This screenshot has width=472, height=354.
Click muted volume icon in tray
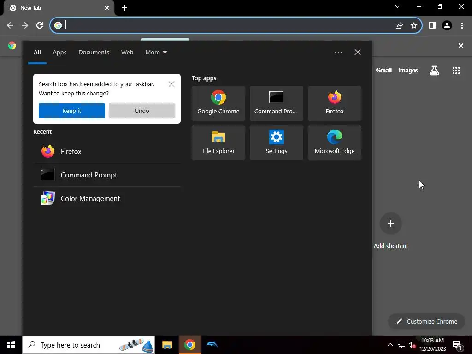[413, 345]
